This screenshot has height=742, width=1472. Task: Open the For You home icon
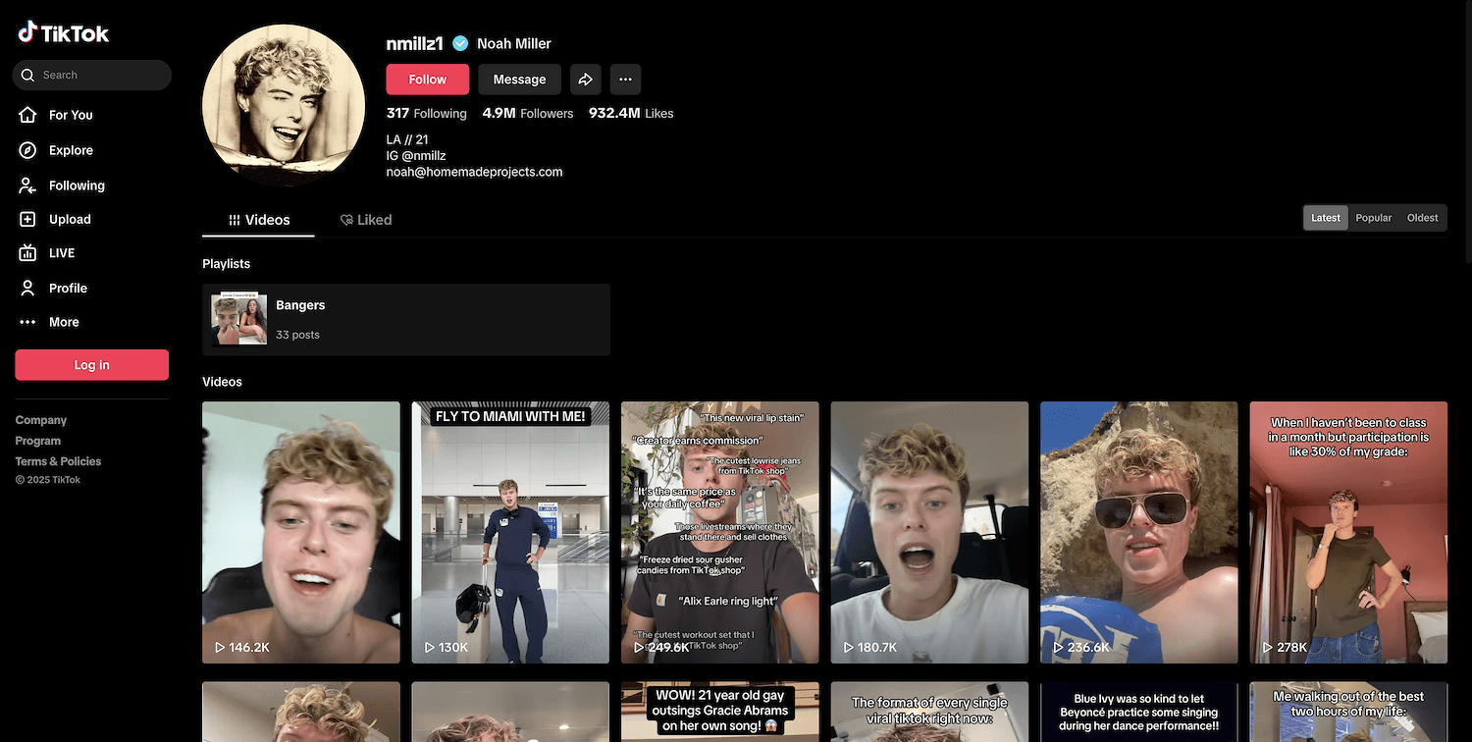coord(27,115)
